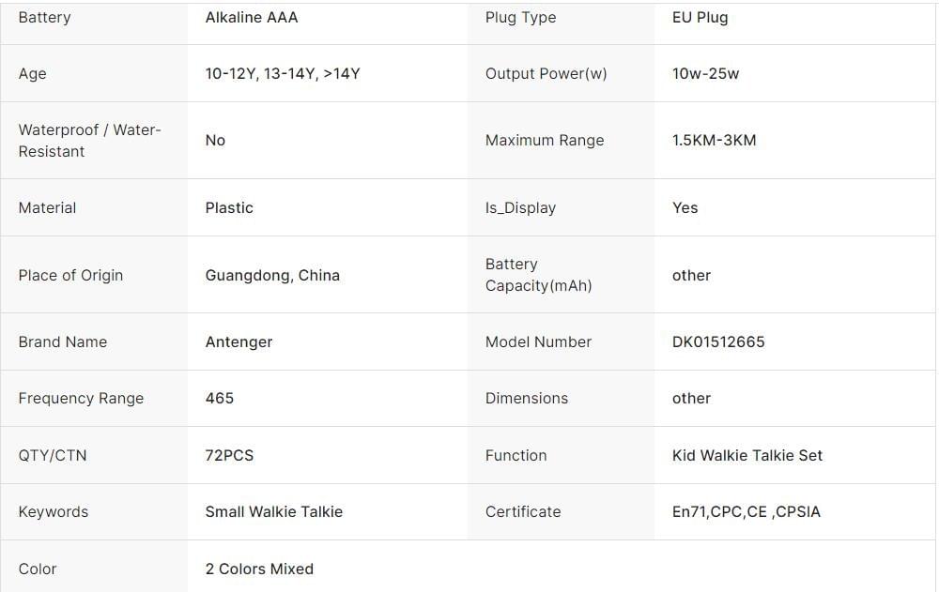The width and height of the screenshot is (939, 592).
Task: Click the "Maximum Range" label
Action: (545, 141)
